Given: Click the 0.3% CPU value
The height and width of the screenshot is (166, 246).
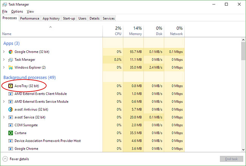Looking at the screenshot, I should point(118,60).
